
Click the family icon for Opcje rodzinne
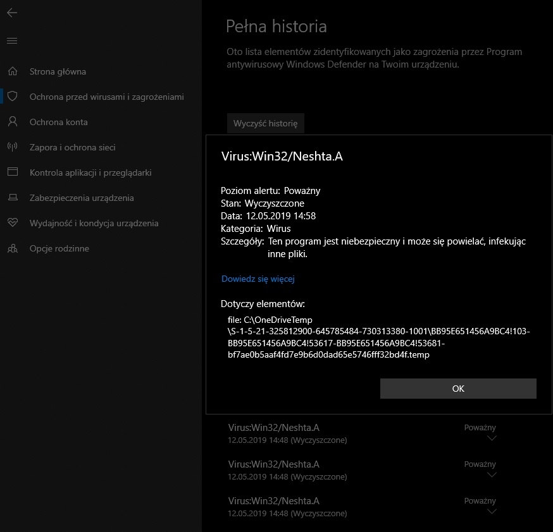[x=13, y=248]
